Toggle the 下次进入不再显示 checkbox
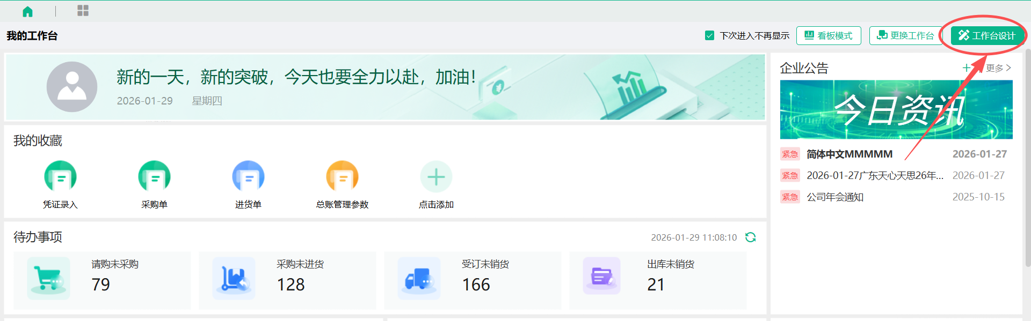 click(709, 36)
